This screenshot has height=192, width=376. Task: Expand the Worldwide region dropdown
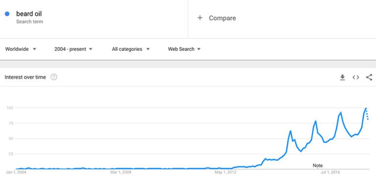(21, 49)
